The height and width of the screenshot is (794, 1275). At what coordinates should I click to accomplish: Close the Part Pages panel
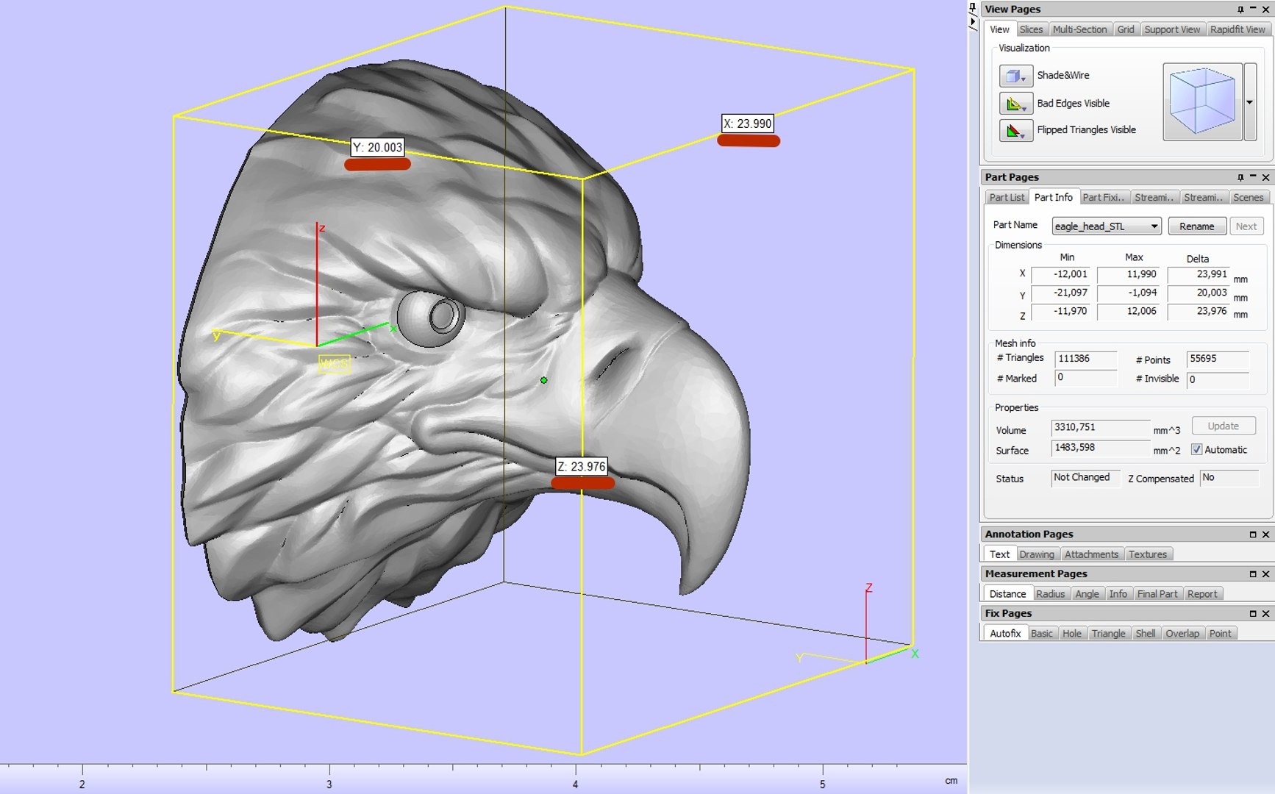click(1265, 177)
